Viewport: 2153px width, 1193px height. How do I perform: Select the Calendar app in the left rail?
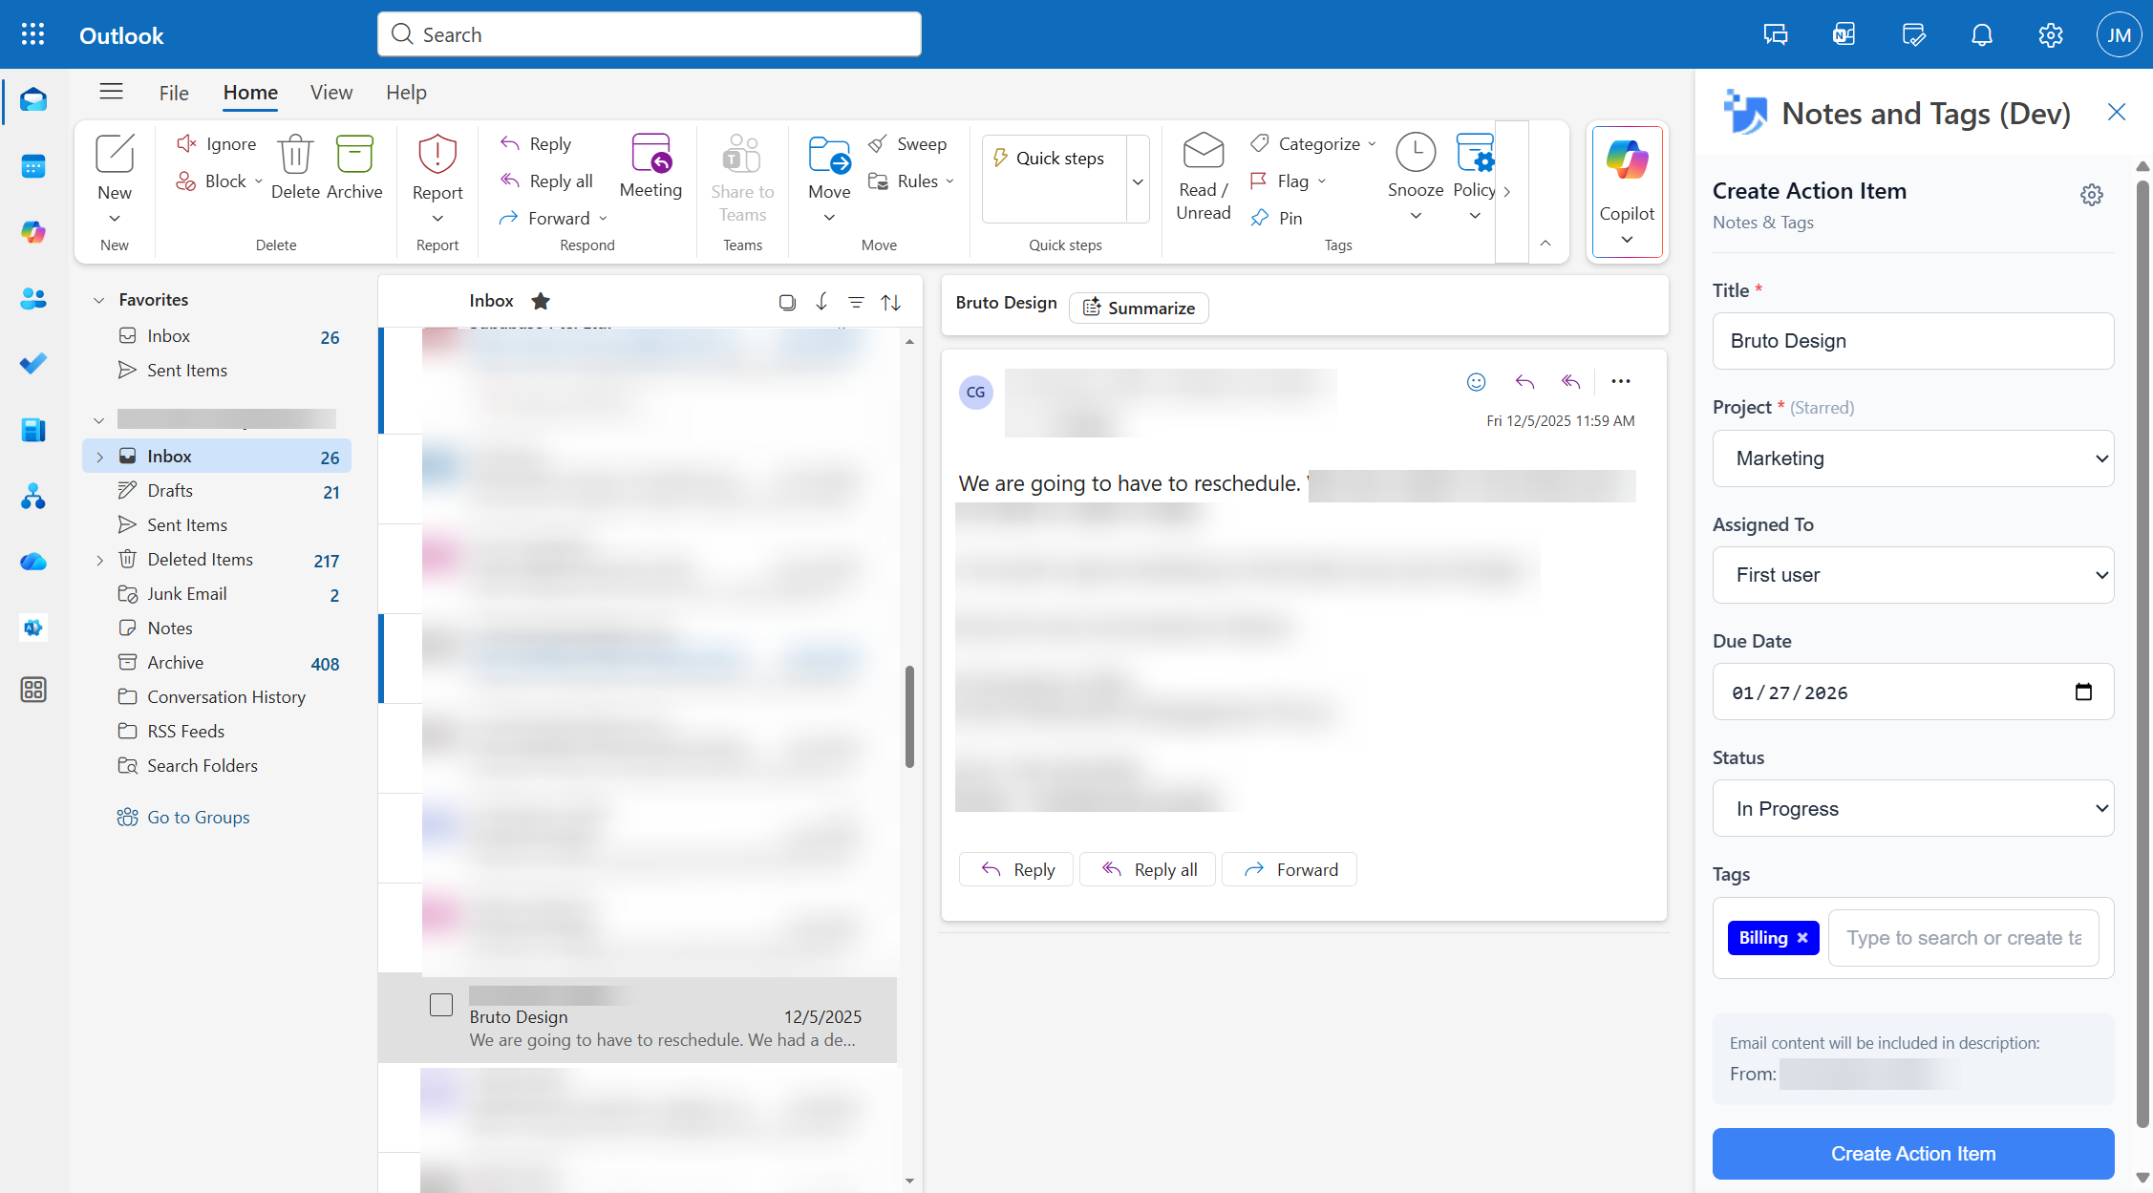33,166
